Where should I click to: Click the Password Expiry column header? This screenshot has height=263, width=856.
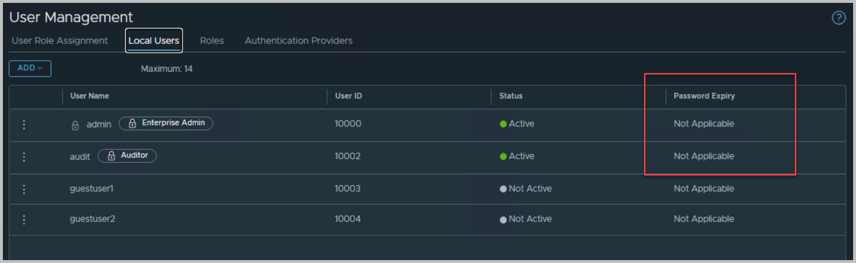click(x=704, y=96)
